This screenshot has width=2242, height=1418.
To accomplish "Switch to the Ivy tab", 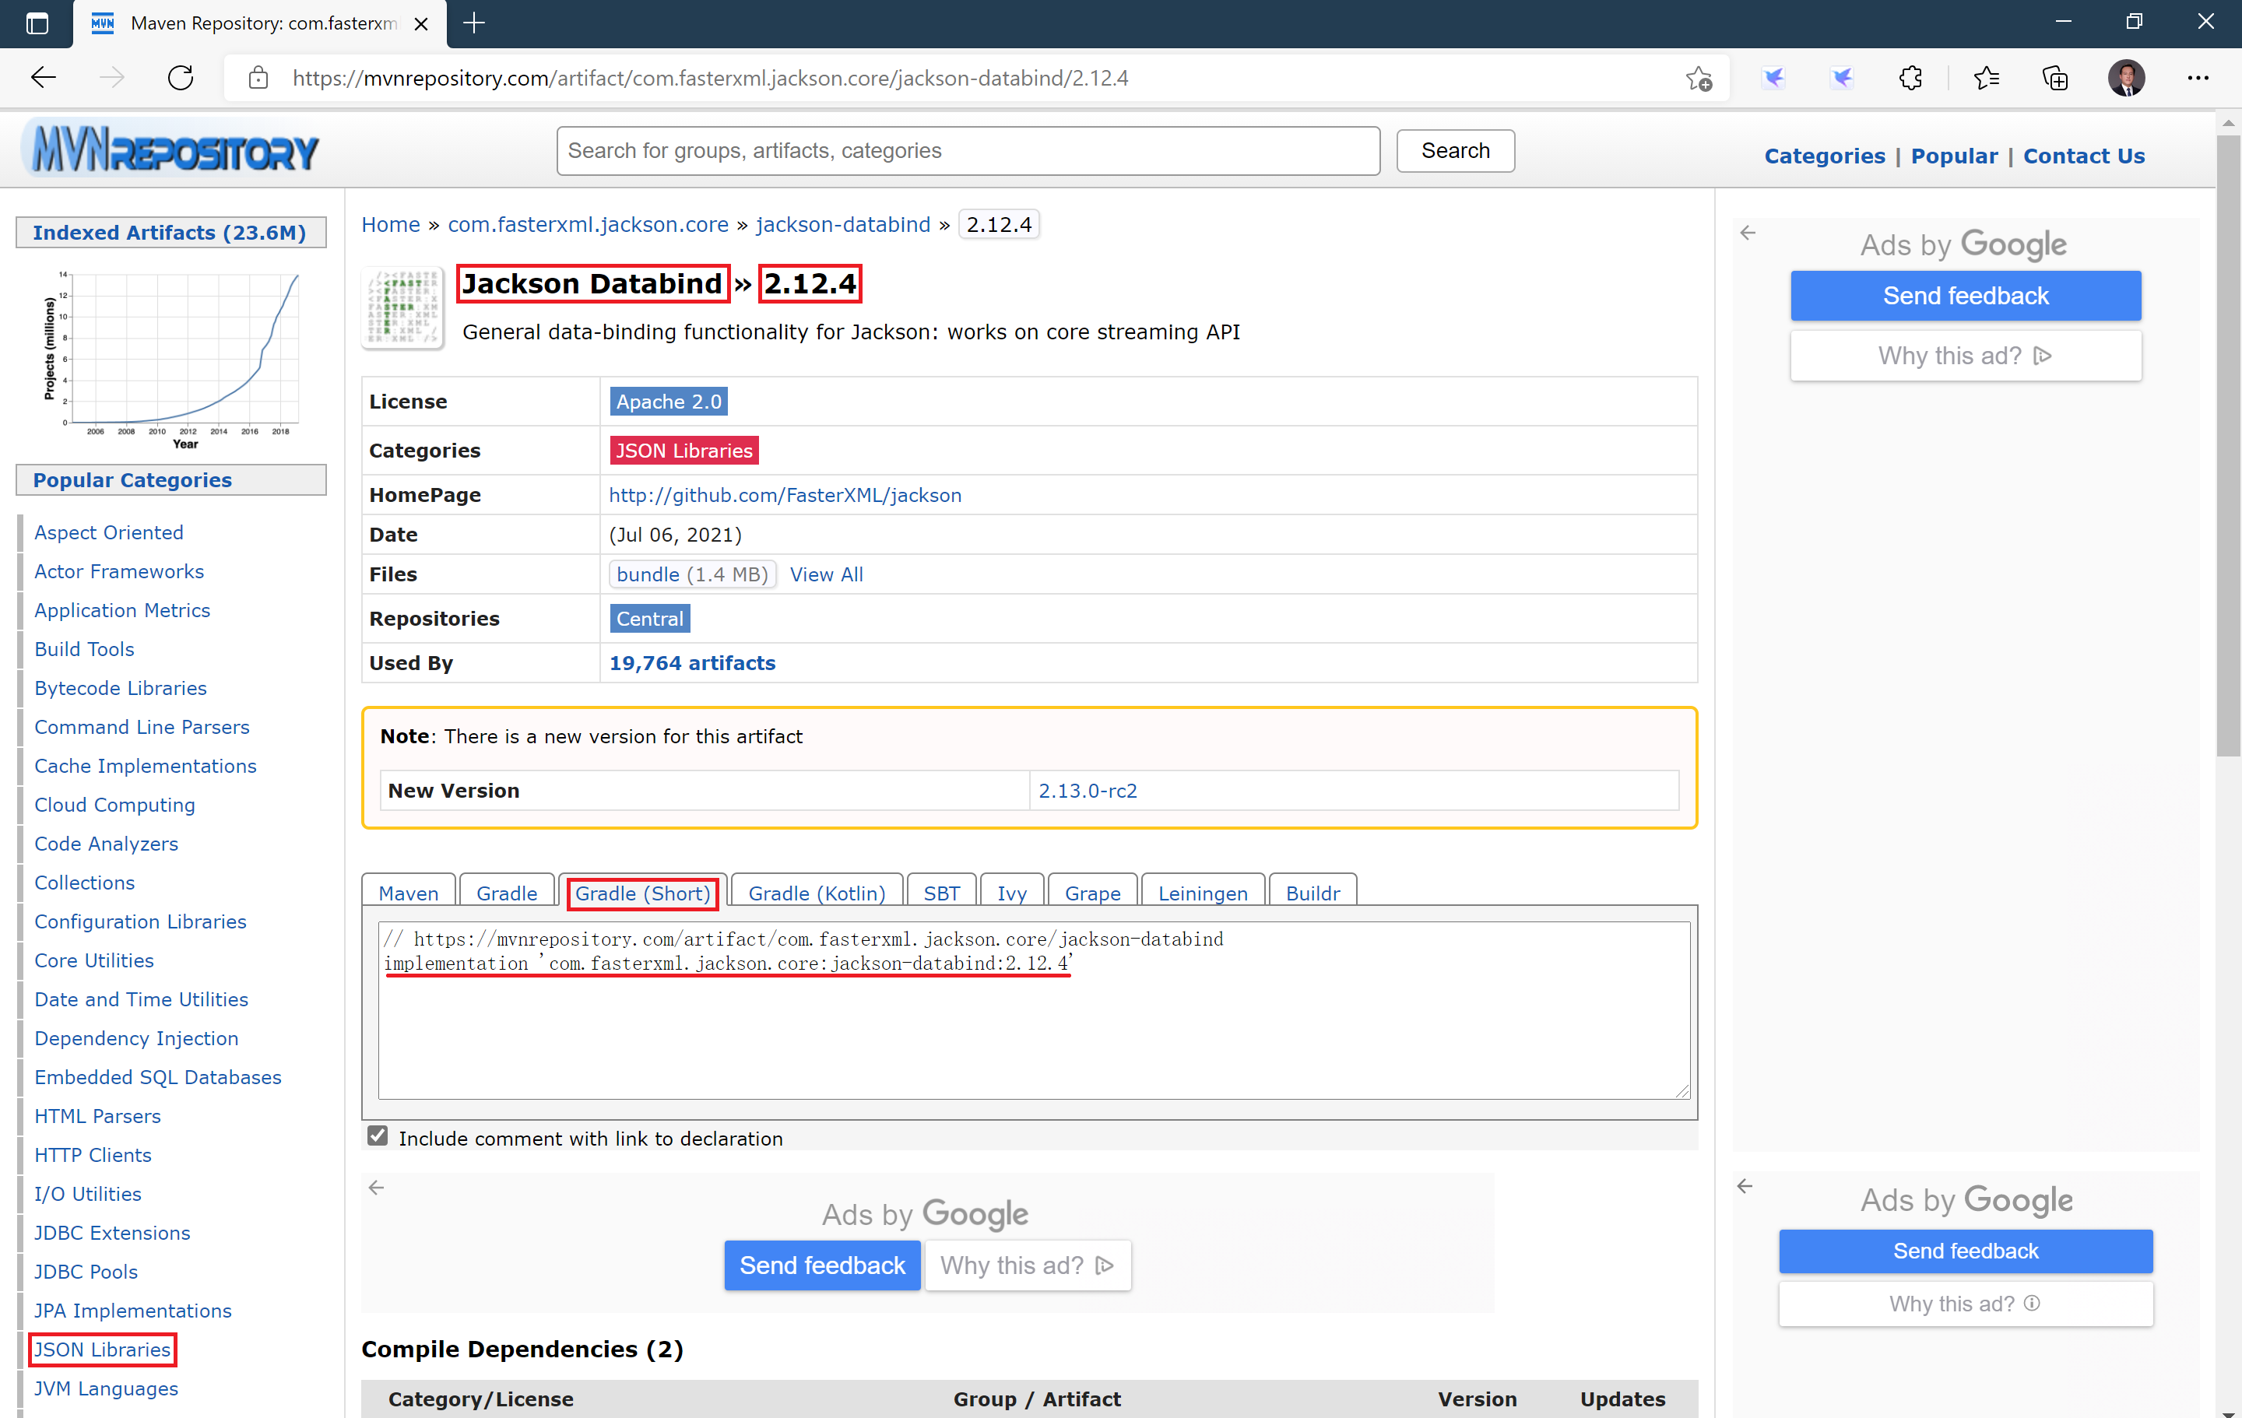I will [x=1012, y=893].
